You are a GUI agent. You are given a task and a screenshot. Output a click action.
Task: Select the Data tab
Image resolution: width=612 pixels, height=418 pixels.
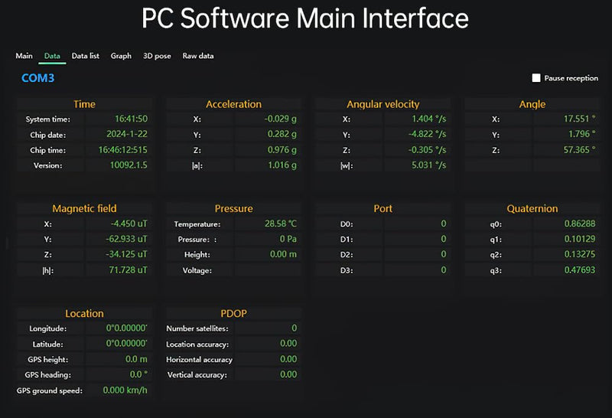[52, 56]
